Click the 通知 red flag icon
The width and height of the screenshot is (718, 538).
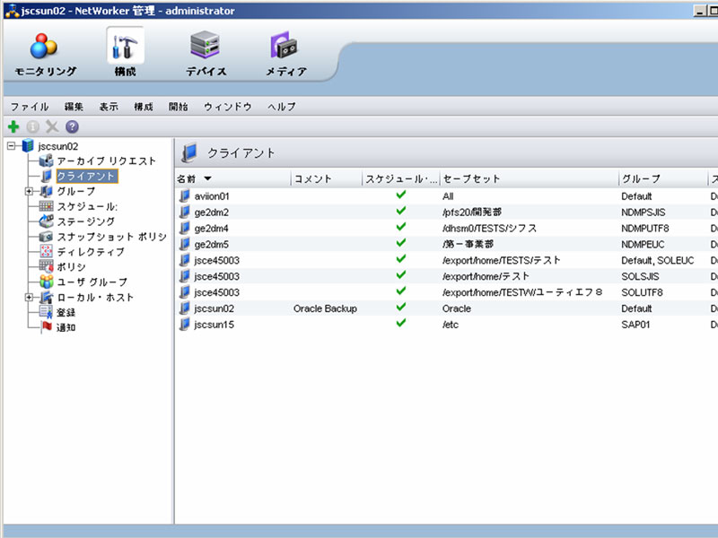tap(47, 326)
